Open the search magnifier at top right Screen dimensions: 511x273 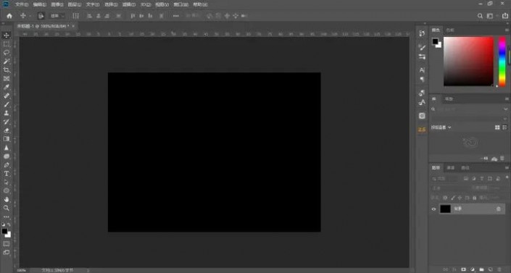[x=480, y=16]
